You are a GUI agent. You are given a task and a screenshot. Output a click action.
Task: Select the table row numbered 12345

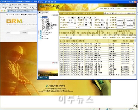[x=97, y=54]
